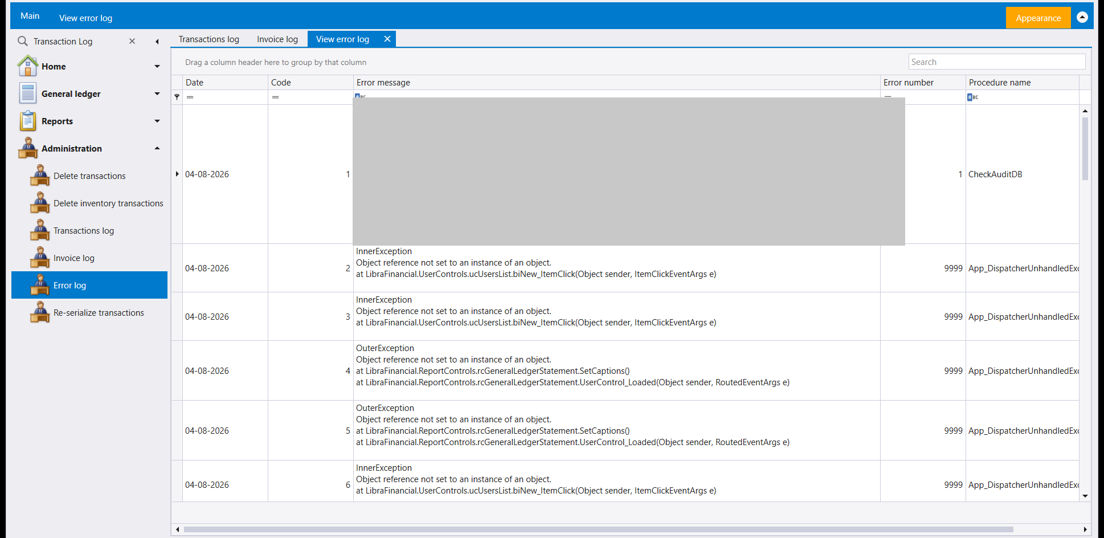This screenshot has height=538, width=1104.
Task: Collapse the ribbon with round arrow button
Action: [x=1082, y=17]
